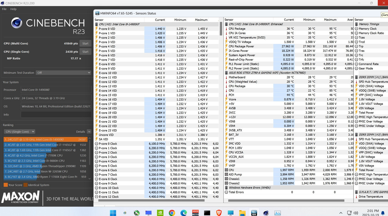Collapse the Windows Hardware Errors (WHEA) group

(226, 188)
